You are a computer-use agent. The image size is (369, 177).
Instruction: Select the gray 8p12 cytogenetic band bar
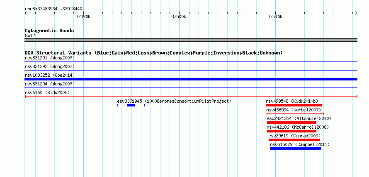(191, 40)
